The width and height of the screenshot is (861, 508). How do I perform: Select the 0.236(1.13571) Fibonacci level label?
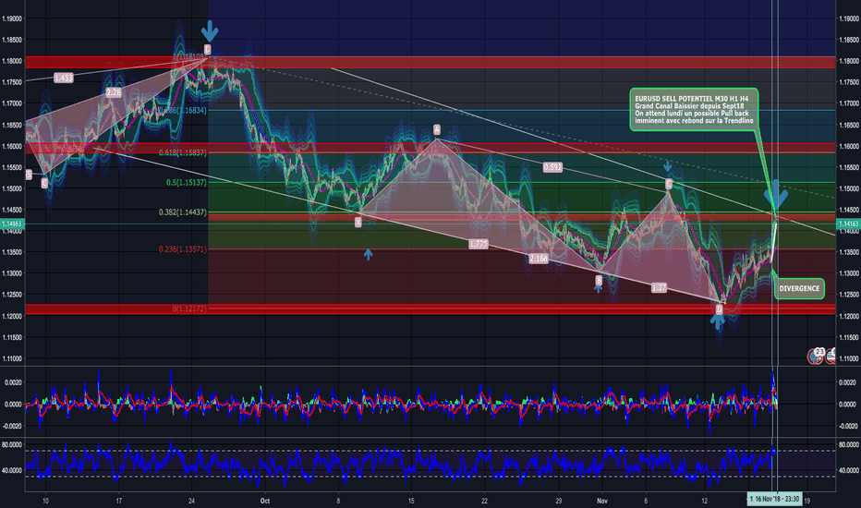pos(183,249)
